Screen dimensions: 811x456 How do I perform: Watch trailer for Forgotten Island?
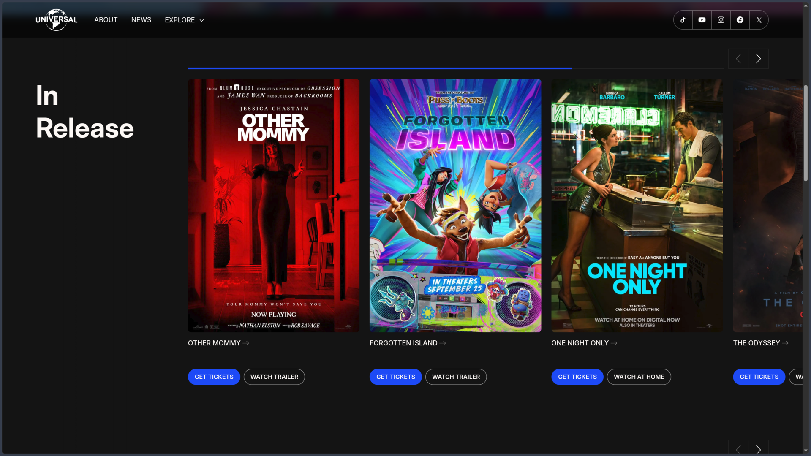pos(456,377)
